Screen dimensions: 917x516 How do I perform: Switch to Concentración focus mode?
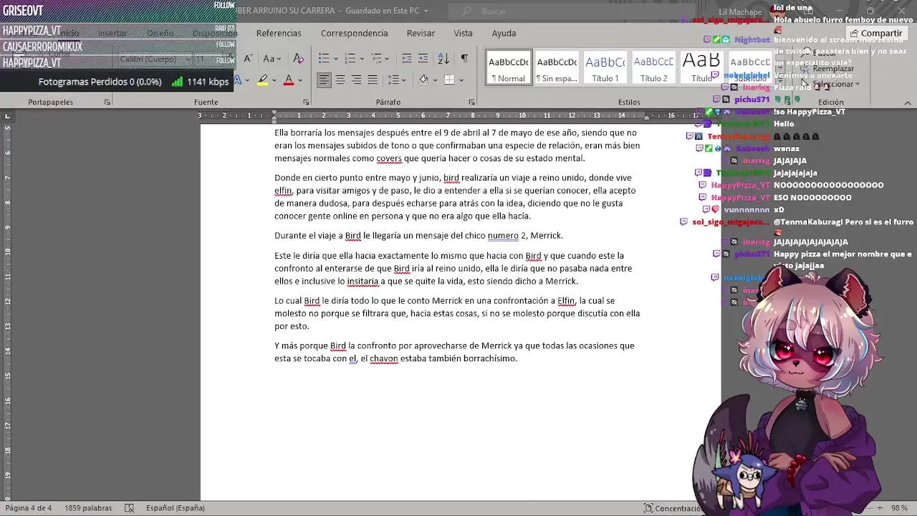click(x=672, y=508)
